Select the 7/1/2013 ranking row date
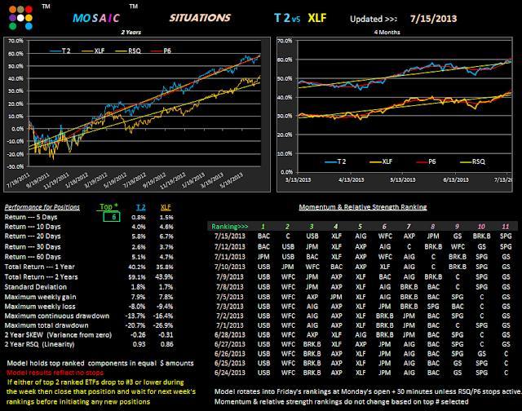Viewport: 522px width, 411px height. click(x=230, y=325)
